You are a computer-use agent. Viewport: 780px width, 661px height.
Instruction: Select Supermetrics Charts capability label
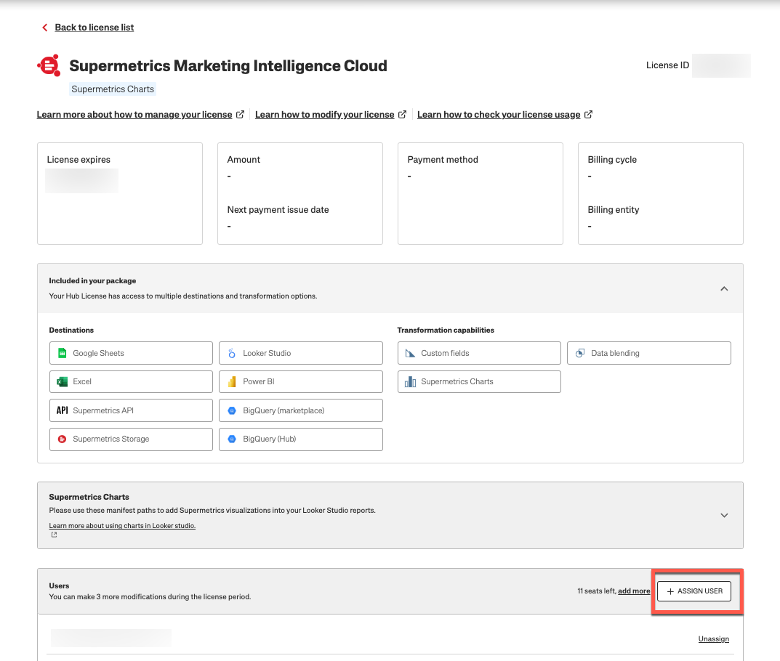pos(457,381)
